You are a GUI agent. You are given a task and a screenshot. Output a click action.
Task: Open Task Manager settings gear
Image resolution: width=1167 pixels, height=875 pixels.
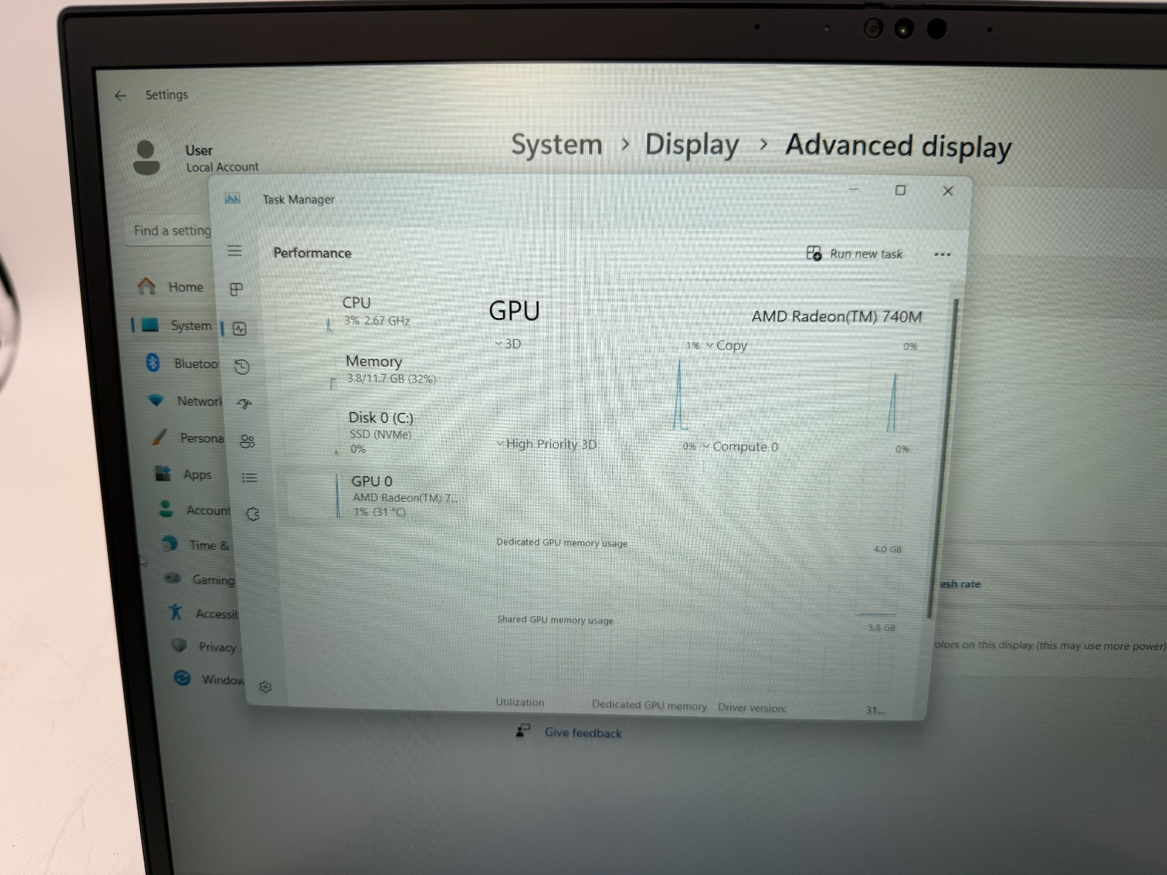pos(265,687)
